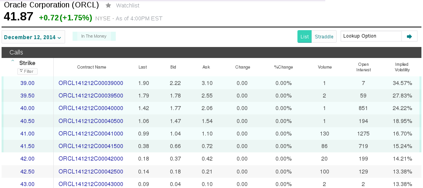Click implied volatility 14.21%
The image size is (423, 188).
point(403,159)
